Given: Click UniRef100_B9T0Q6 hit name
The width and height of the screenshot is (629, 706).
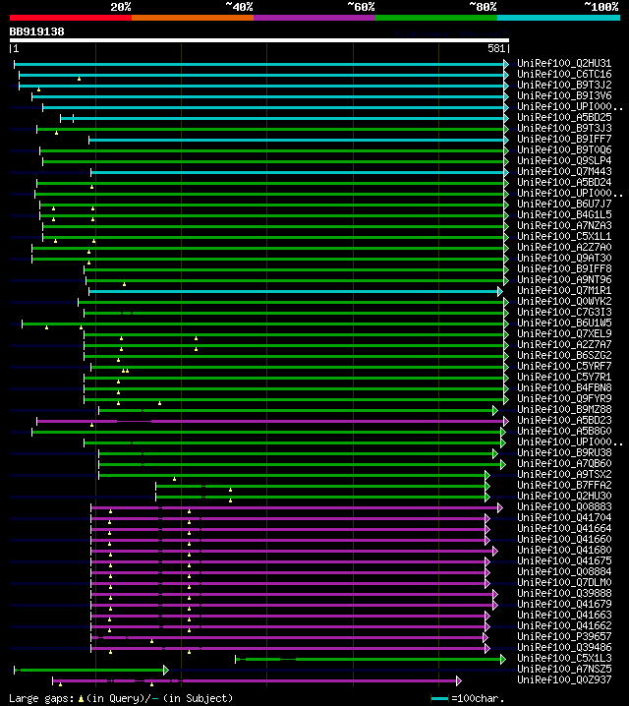Looking at the screenshot, I should pos(564,149).
